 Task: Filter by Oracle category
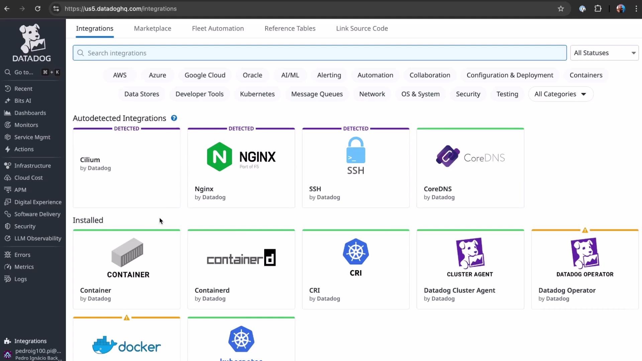point(252,75)
